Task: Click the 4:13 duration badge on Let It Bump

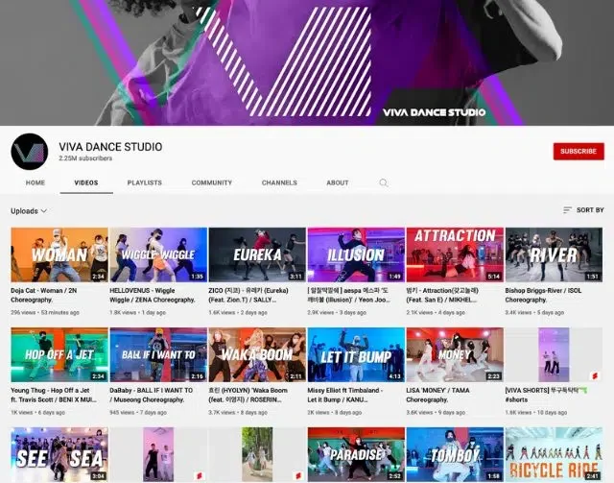Action: (x=394, y=376)
